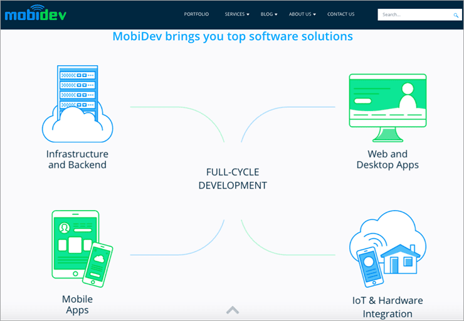Screen dimensions: 464x321
Task: Select the tablet and phone icon
Action: point(82,249)
